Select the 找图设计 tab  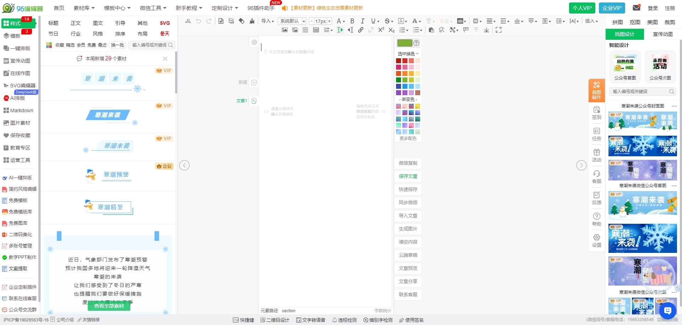(624, 34)
